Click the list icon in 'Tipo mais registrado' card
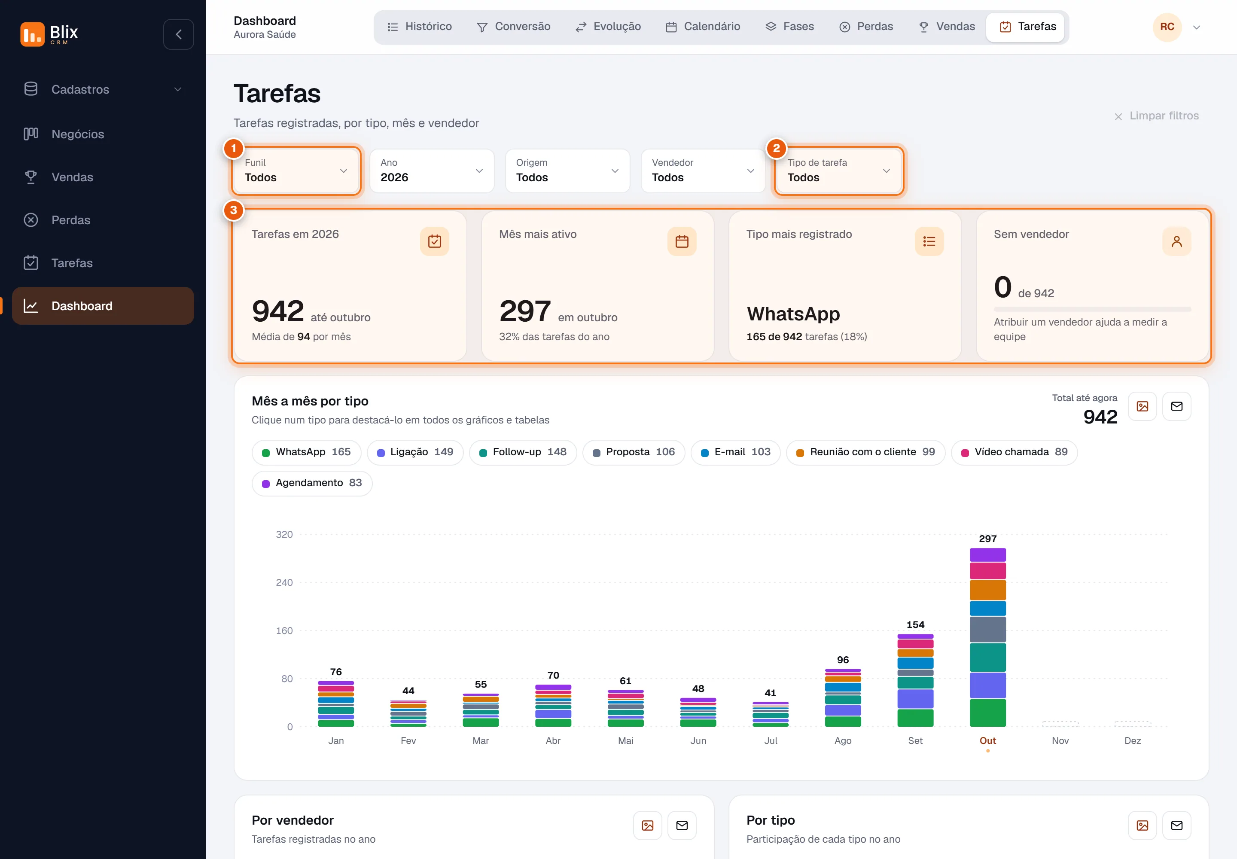The image size is (1237, 859). (929, 242)
